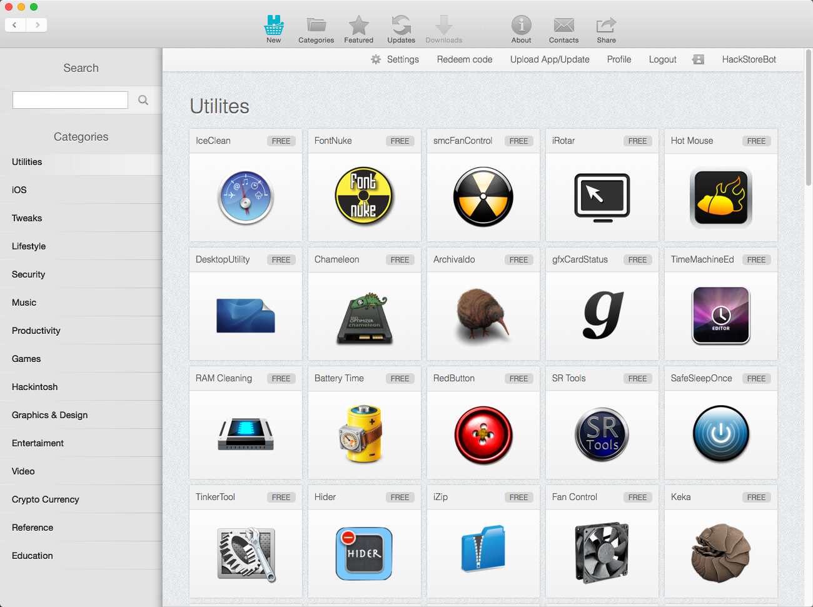Open the Hot Mouse flame icon
Viewport: 813px width, 607px height.
(721, 198)
